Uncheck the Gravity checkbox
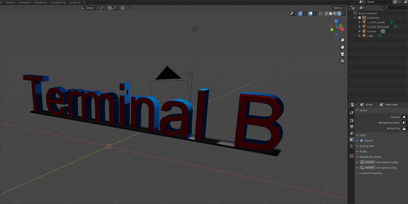408x204 pixels. click(x=361, y=140)
